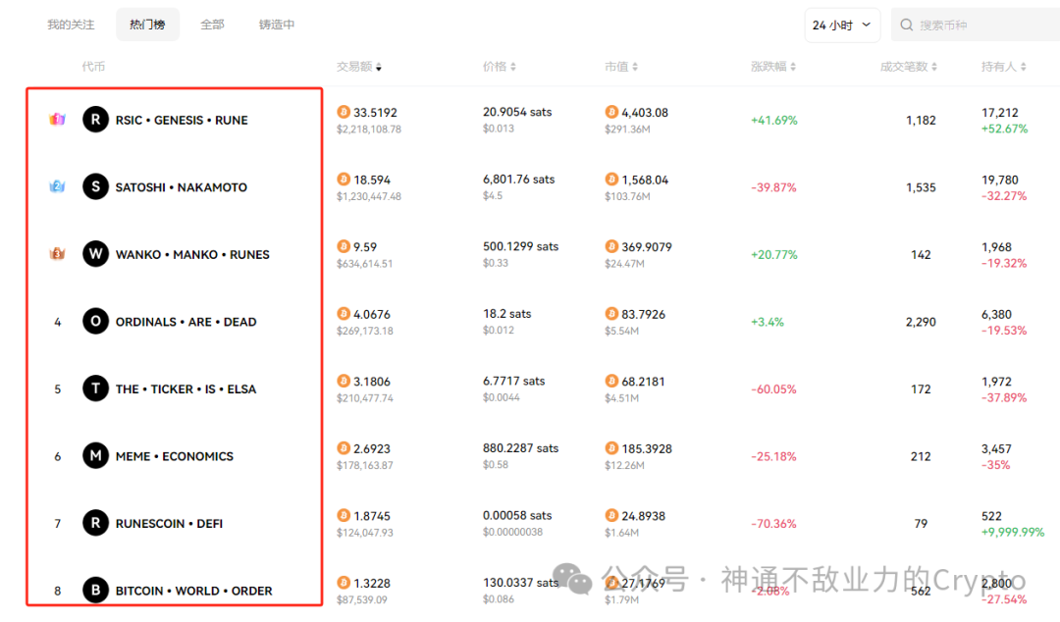Click the M avatar of MEME ECONOMICS
The width and height of the screenshot is (1060, 622).
click(x=95, y=455)
